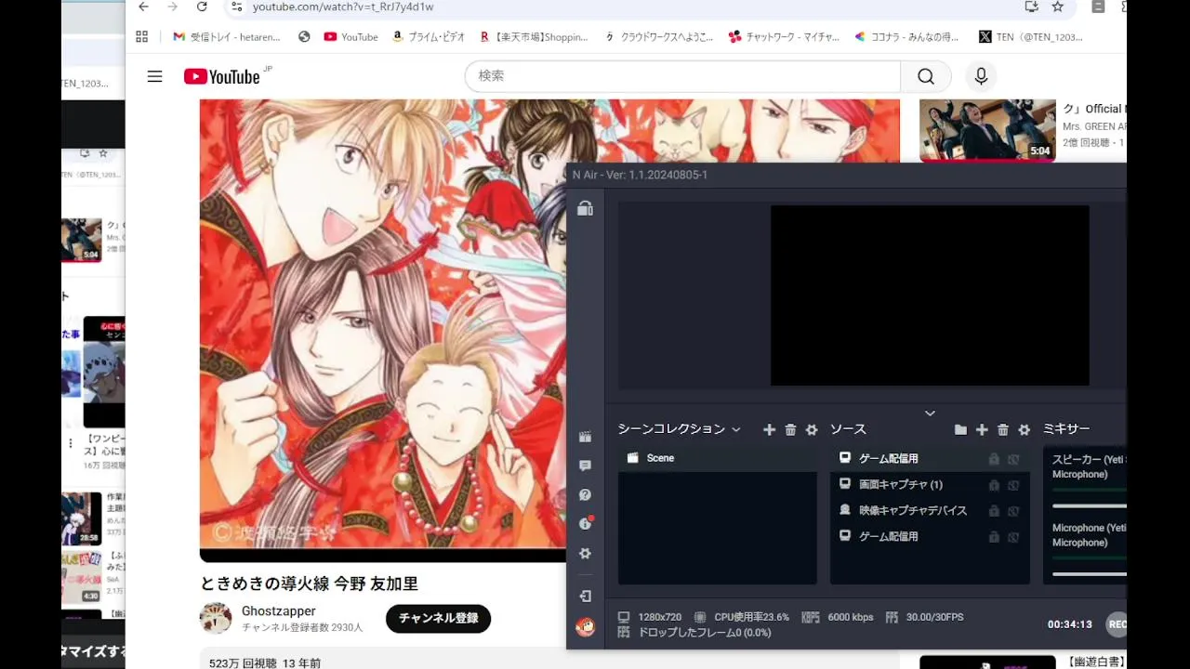The height and width of the screenshot is (669, 1190).
Task: Click the ドロップしたフレーム0 (0.0%) status entry
Action: [694, 632]
